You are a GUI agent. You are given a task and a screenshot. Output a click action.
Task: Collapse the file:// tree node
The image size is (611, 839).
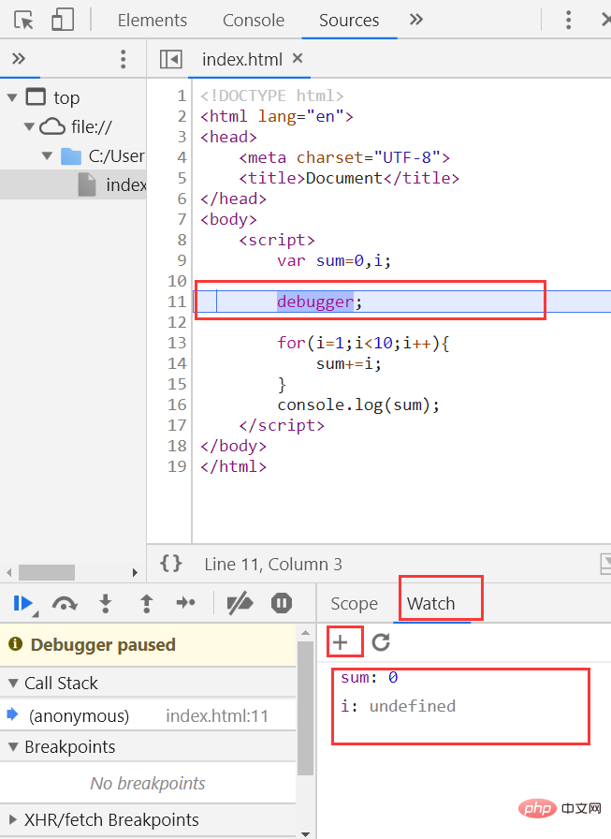tap(29, 126)
